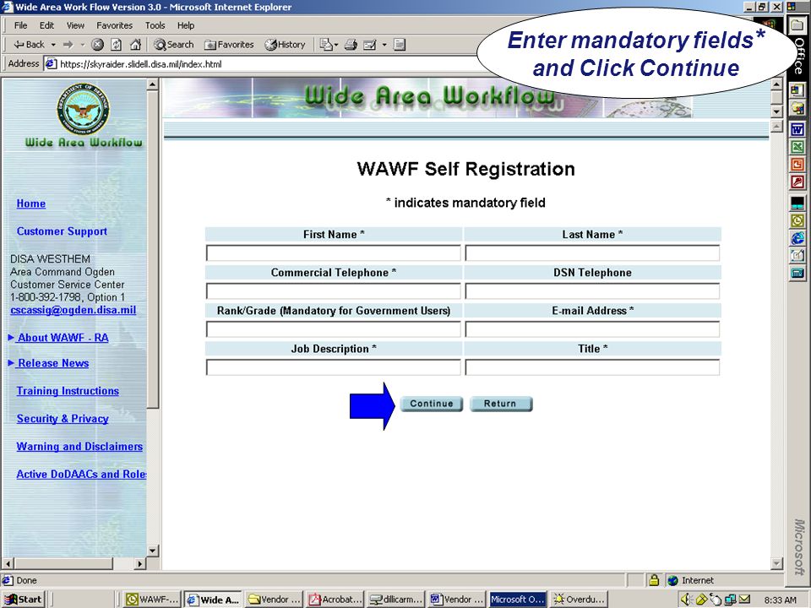Screen dimensions: 811x608
Task: Open the Training Instructions link
Action: coord(68,391)
